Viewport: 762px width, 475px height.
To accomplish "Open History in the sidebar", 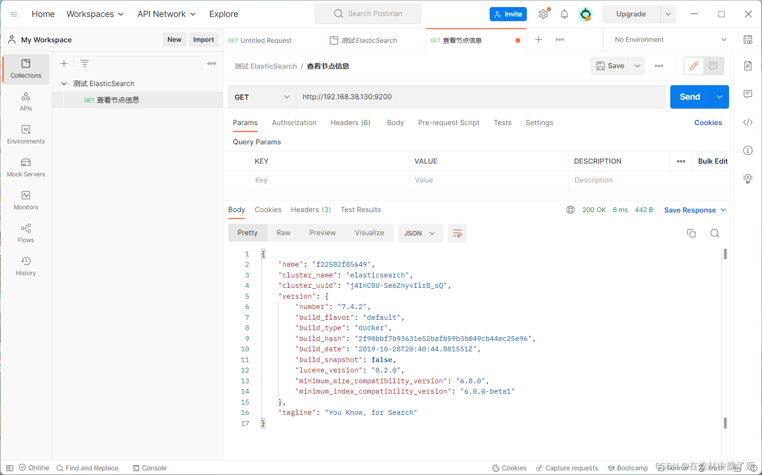I will coord(26,267).
